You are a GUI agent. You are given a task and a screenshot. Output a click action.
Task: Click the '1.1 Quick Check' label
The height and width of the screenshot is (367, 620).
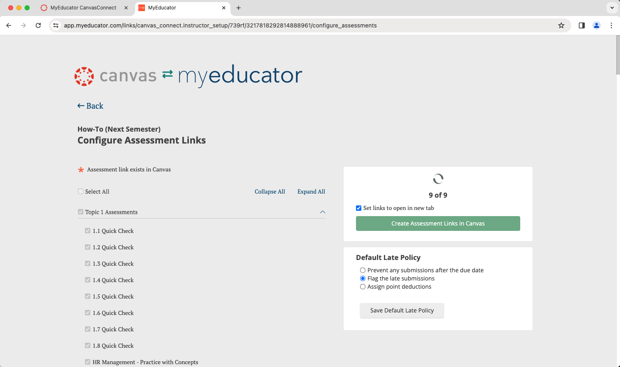(113, 231)
